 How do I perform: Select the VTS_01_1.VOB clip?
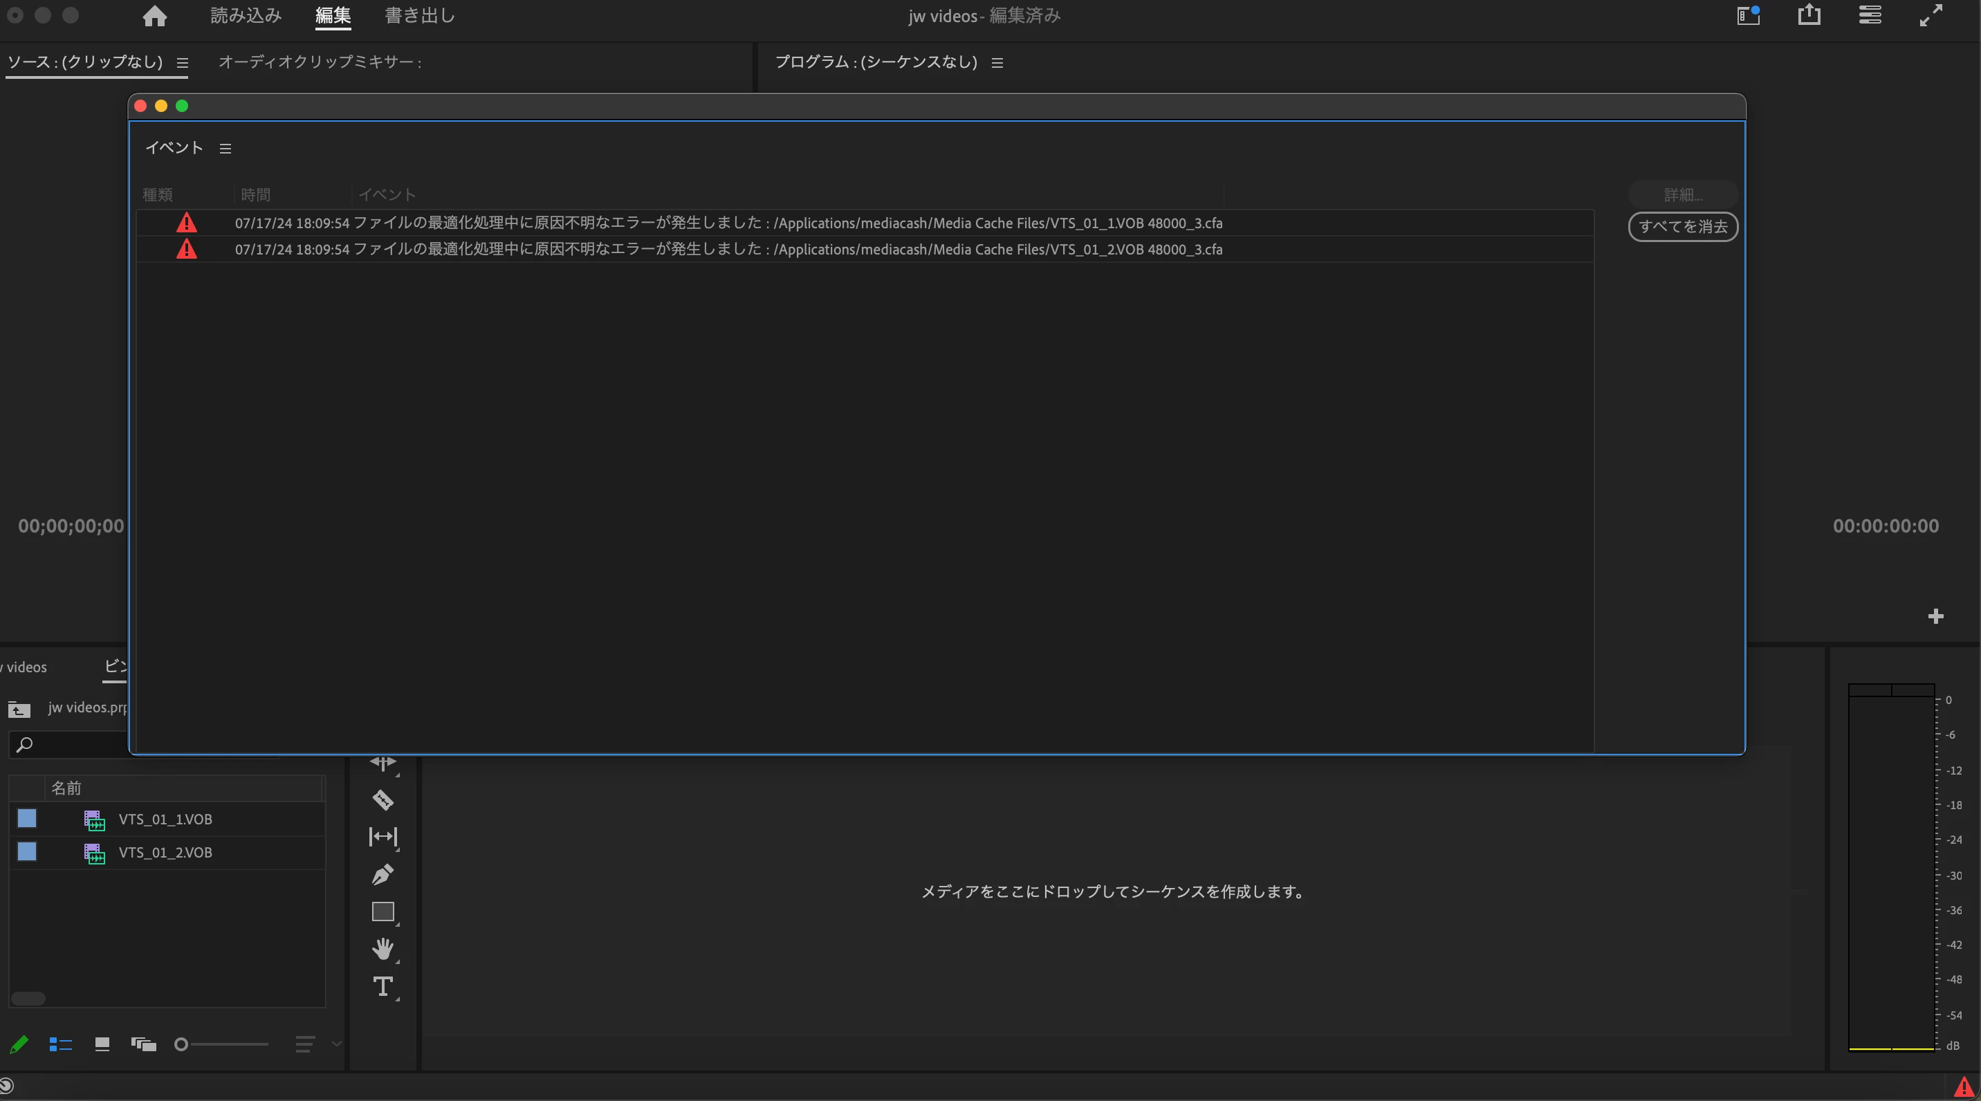pyautogui.click(x=165, y=820)
